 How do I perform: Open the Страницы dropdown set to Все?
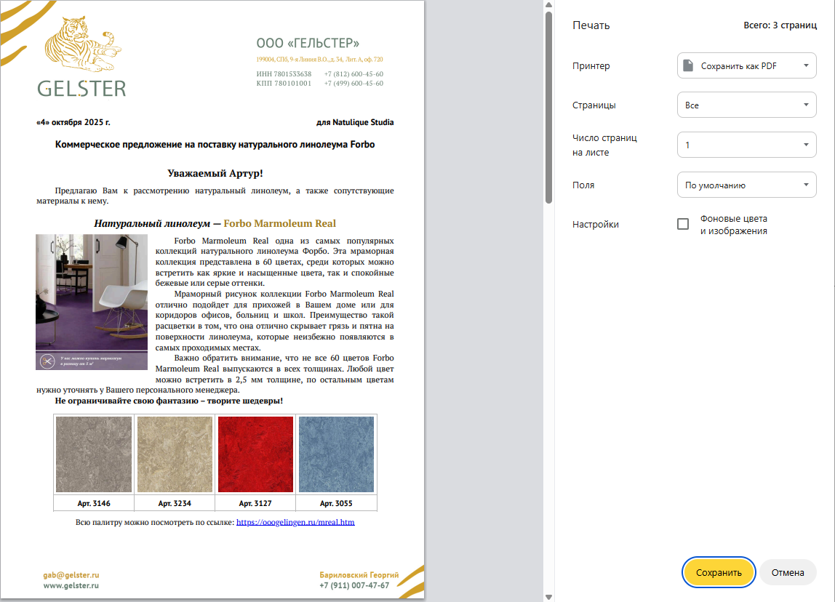[x=746, y=105]
